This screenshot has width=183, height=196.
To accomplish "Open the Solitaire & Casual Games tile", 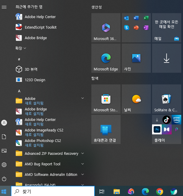I will [x=167, y=99].
